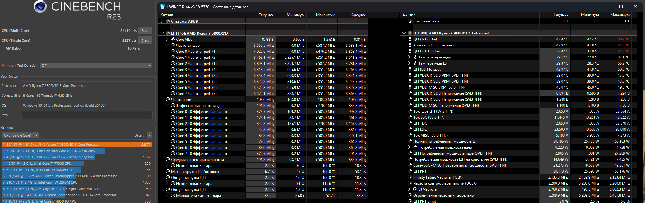Click the clock icon of Частота контроллера памяти

(410, 183)
